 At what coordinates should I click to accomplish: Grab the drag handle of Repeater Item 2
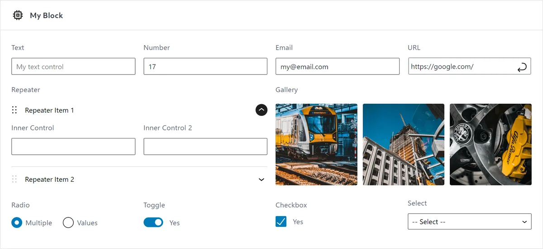click(14, 179)
